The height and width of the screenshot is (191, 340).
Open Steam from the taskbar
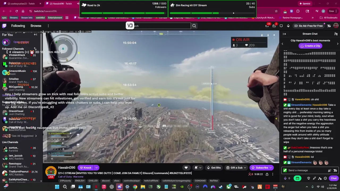(x=221, y=187)
